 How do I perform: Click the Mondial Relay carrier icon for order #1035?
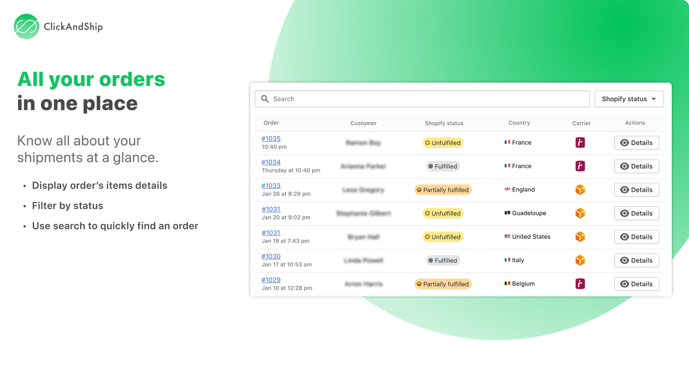580,142
